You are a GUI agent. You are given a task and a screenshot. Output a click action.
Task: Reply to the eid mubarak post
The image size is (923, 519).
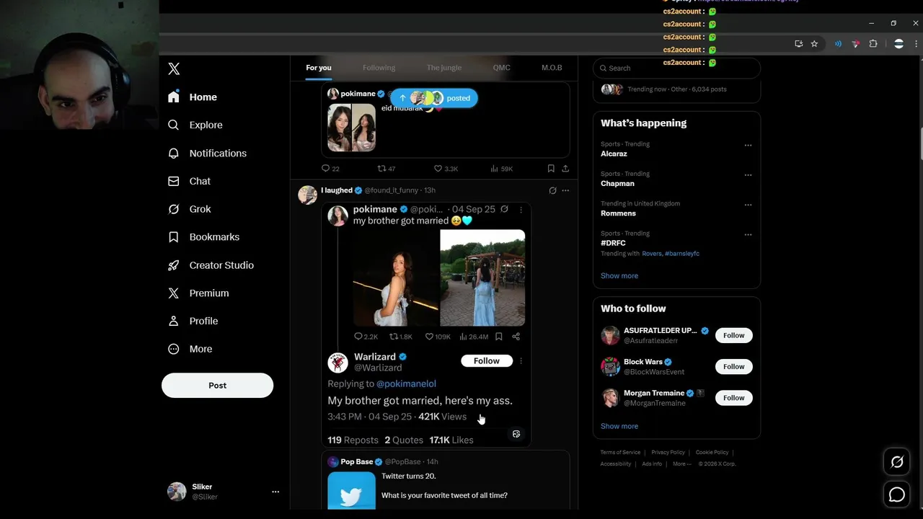[330, 169]
